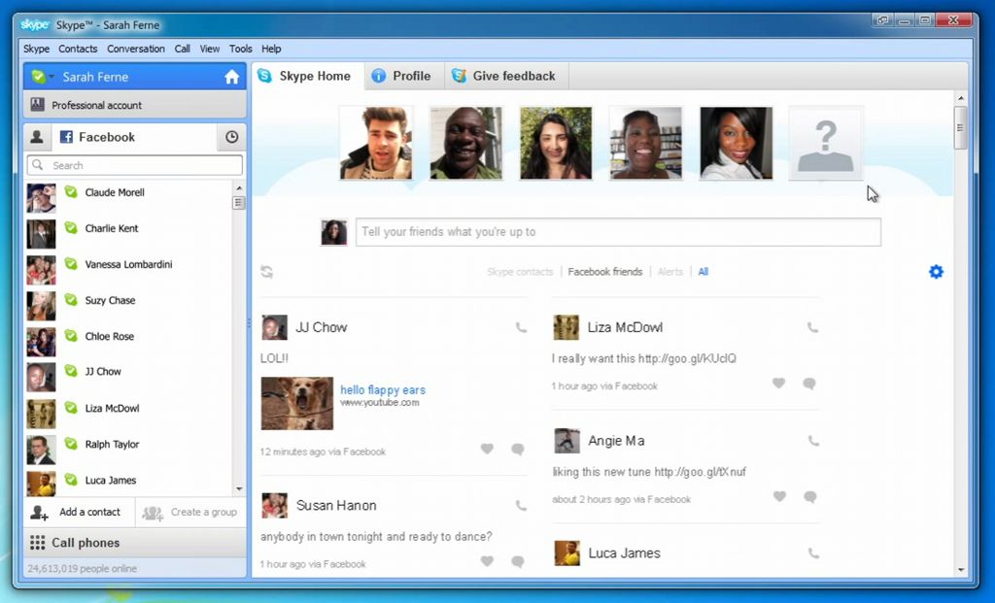This screenshot has width=995, height=603.
Task: Open feed settings gear icon
Action: (936, 272)
